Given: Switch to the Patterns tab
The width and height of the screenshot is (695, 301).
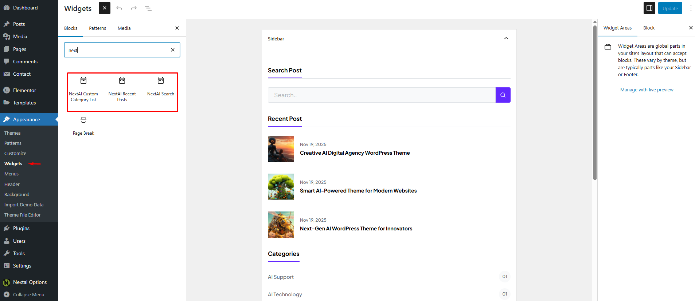Looking at the screenshot, I should click(97, 28).
